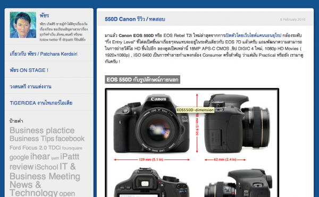Select the ihear tag
This screenshot has width=319, height=197.
pyautogui.click(x=40, y=156)
